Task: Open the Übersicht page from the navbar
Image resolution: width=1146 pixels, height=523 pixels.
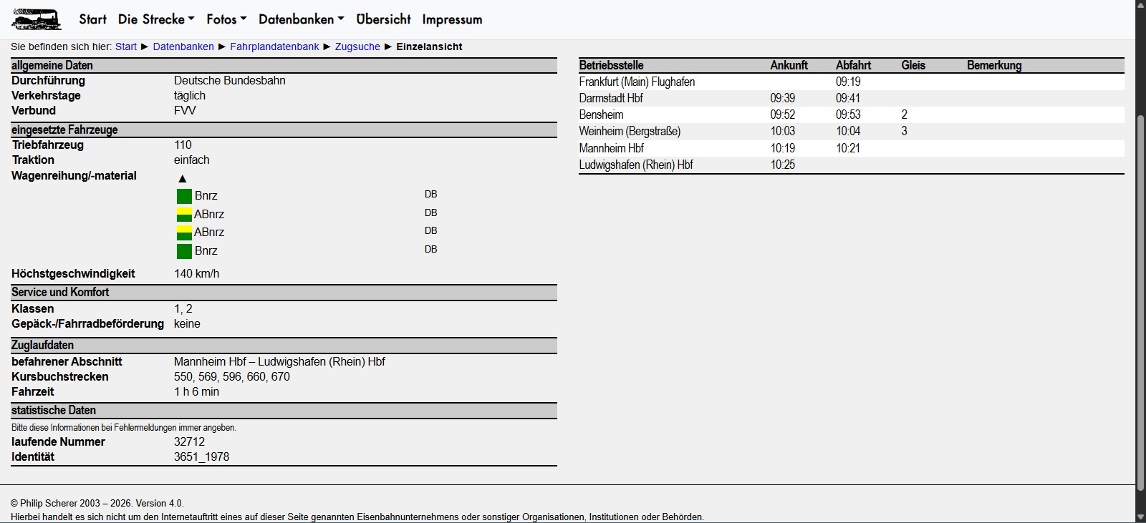Action: coord(383,19)
